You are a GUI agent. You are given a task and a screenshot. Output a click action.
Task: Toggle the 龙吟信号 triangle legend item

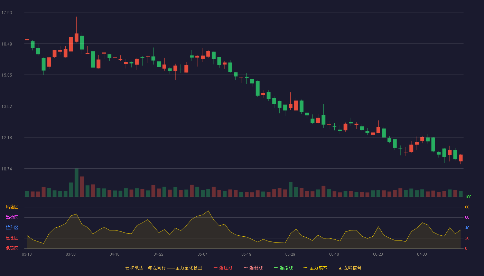click(x=350, y=268)
